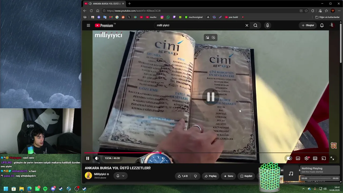Screen dimensions: 343x193
Task: Open a new browser tab
Action: coord(129,3)
